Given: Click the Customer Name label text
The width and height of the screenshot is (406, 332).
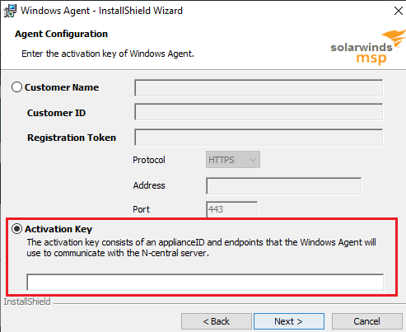Looking at the screenshot, I should click(x=62, y=87).
